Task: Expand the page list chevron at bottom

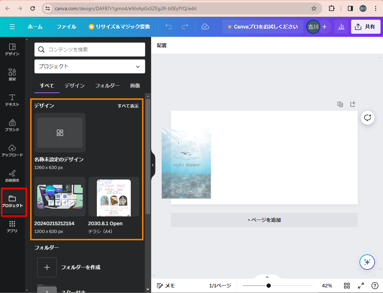Action: click(x=267, y=277)
